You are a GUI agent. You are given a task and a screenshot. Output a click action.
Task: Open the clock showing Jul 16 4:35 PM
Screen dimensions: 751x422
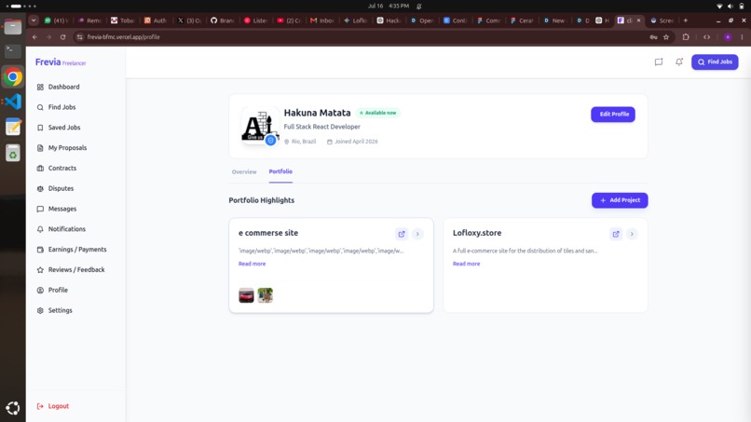pyautogui.click(x=389, y=7)
